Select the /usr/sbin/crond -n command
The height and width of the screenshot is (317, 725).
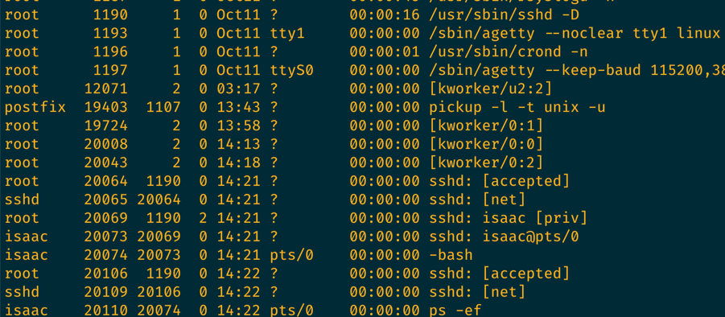coord(509,51)
